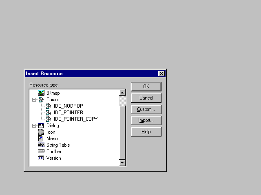
Task: Click the Toolbar resource icon
Action: click(x=41, y=152)
